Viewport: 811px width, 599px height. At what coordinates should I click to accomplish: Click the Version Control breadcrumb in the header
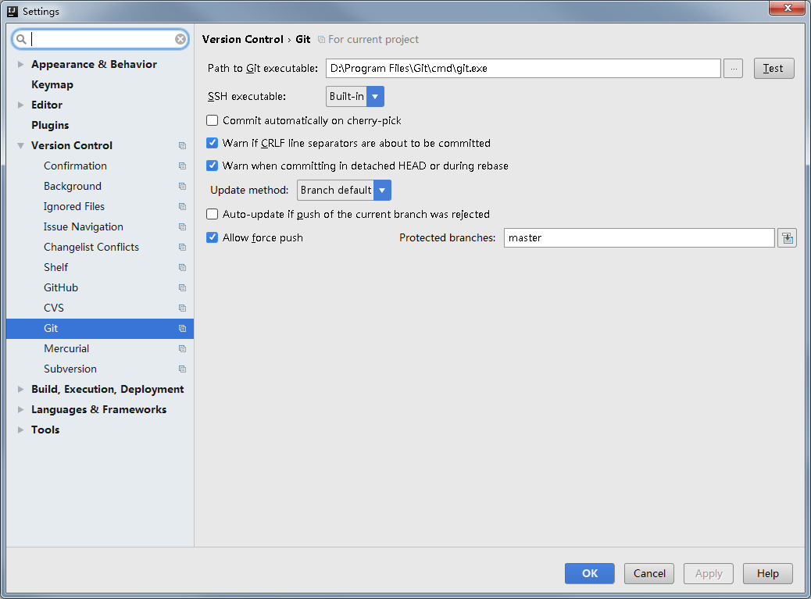click(242, 40)
